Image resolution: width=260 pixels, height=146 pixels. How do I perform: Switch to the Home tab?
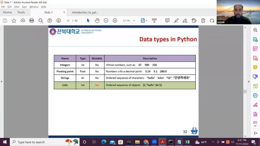tap(7, 12)
